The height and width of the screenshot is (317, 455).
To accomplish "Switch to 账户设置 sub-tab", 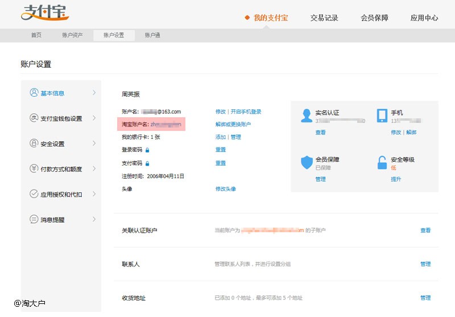I will (x=114, y=35).
